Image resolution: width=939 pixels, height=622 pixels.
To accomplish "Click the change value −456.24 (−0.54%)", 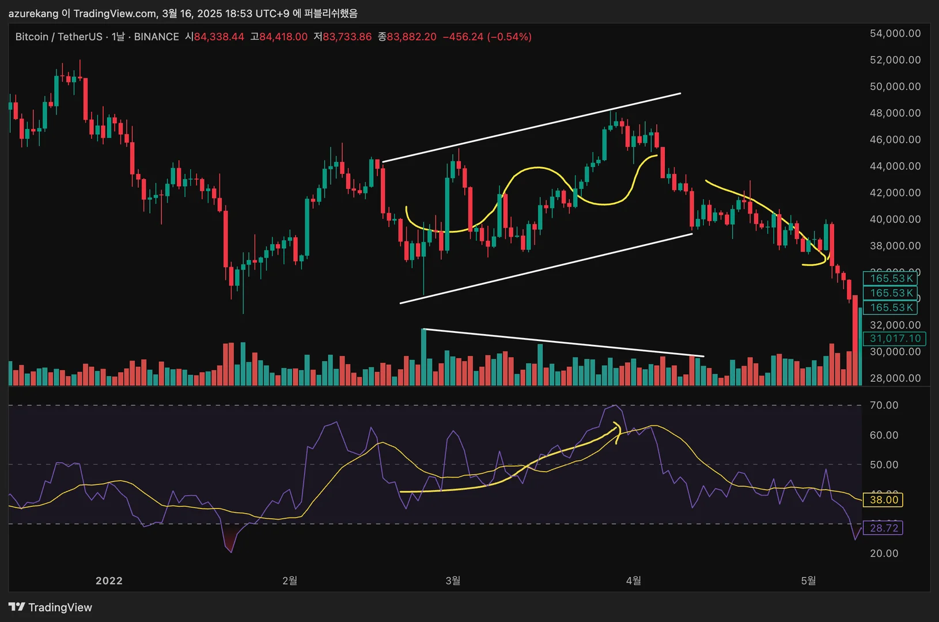I will point(487,37).
